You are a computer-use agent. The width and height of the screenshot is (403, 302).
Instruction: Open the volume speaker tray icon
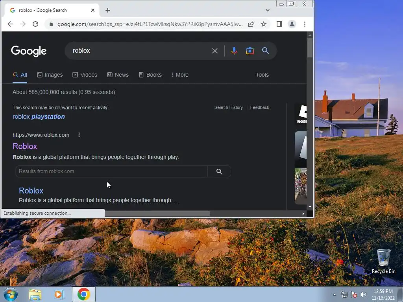tap(363, 295)
